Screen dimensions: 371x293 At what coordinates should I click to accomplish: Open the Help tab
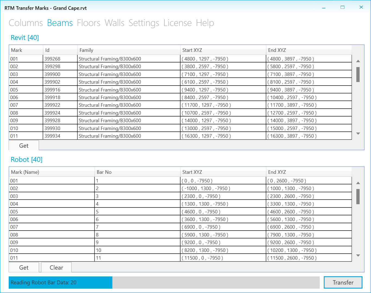(205, 23)
